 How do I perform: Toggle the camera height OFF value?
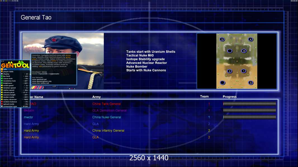26,95
